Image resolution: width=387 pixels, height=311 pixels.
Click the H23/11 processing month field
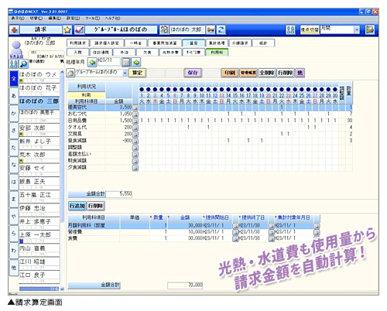pos(108,62)
